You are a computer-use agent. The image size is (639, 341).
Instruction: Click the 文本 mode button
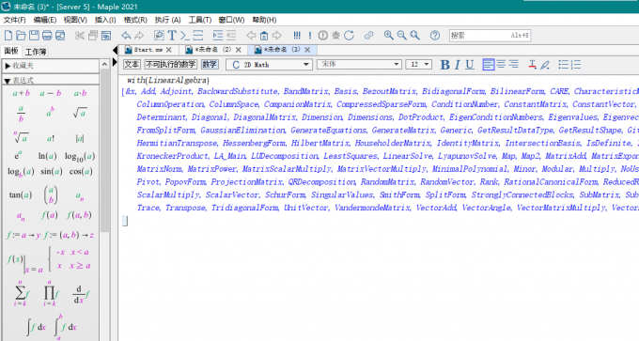pos(132,65)
